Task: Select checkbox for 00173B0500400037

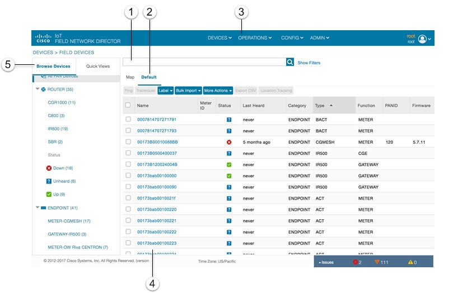Action: [x=128, y=153]
